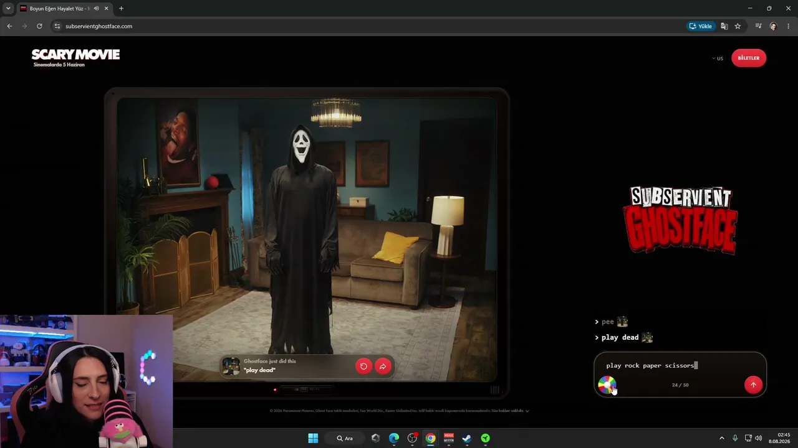Bookmark this page with the star icon
798x448 pixels.
(738, 26)
